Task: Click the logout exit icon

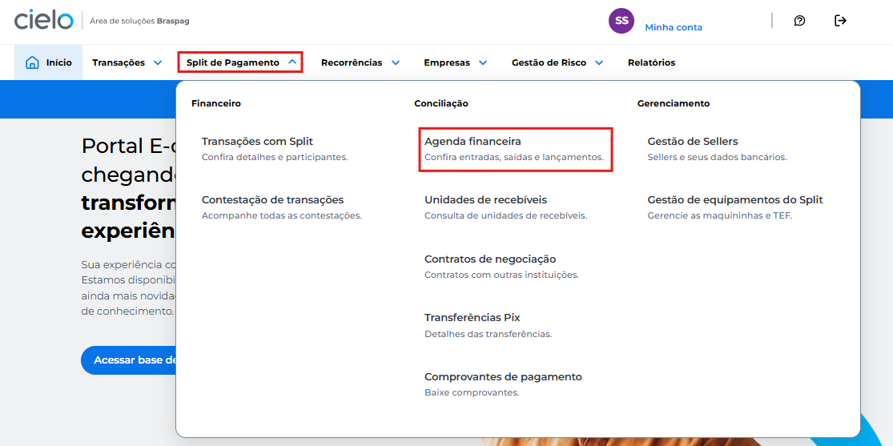Action: pos(840,21)
